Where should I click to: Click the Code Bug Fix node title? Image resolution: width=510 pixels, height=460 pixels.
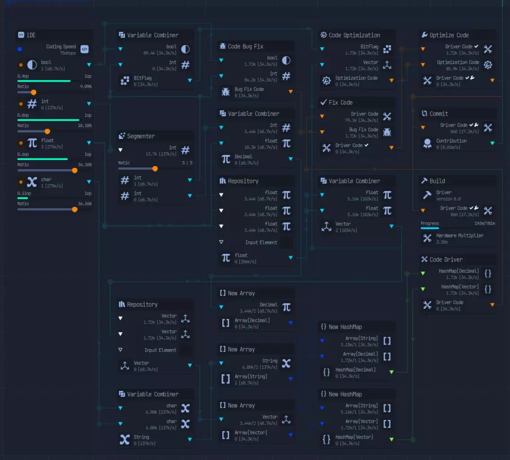pyautogui.click(x=246, y=46)
